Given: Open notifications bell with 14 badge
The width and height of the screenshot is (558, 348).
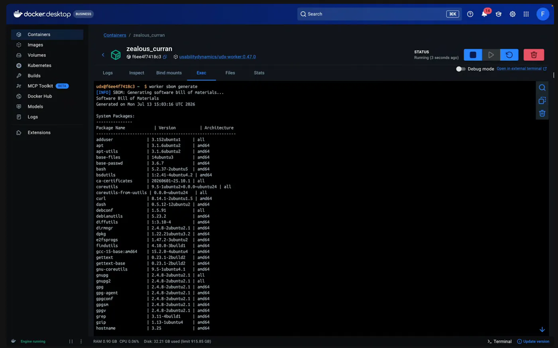Looking at the screenshot, I should (484, 14).
